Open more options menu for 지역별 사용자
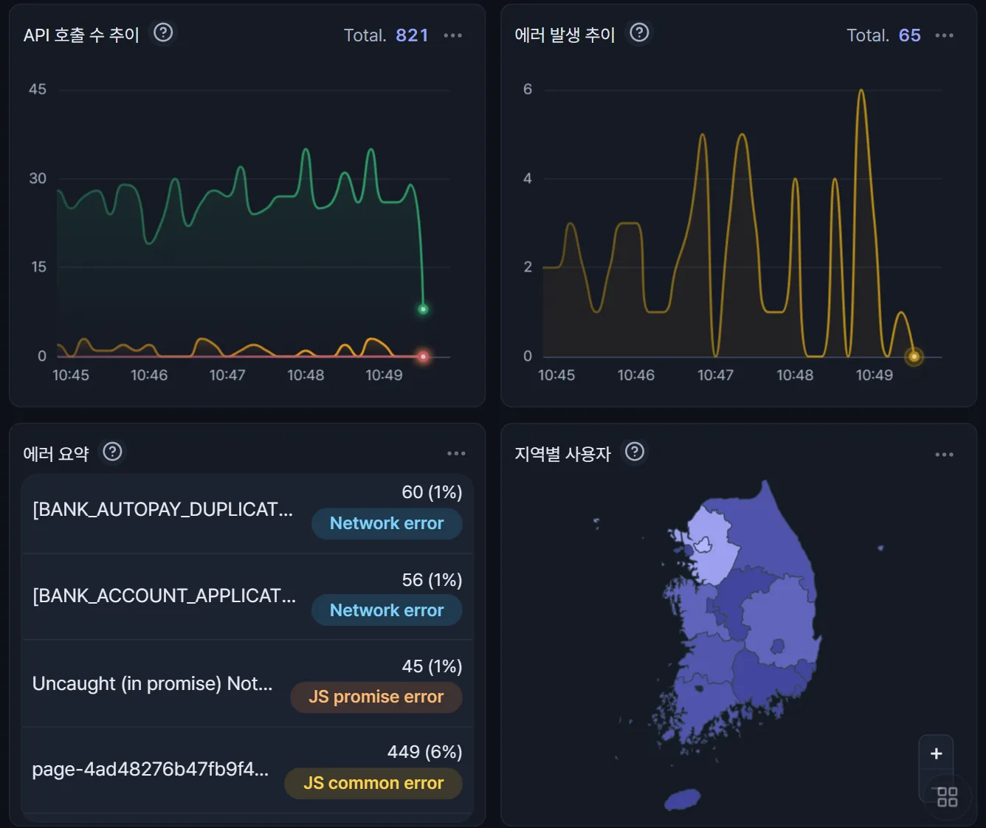 coord(944,455)
